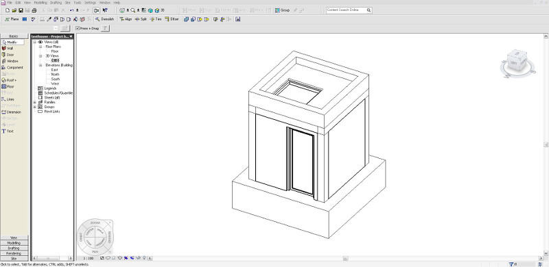Open the Help menu
Screen dimensions: 549x267
point(117,3)
